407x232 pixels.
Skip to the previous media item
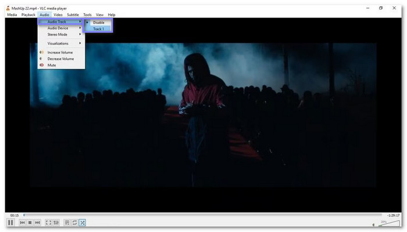(x=22, y=222)
